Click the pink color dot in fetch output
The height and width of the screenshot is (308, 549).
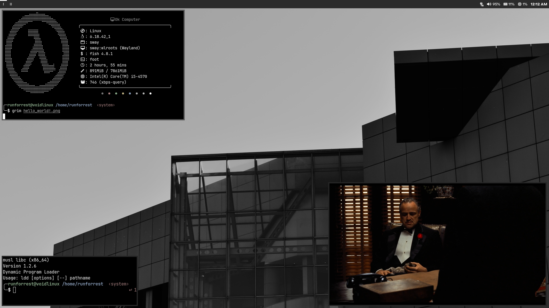(x=109, y=94)
